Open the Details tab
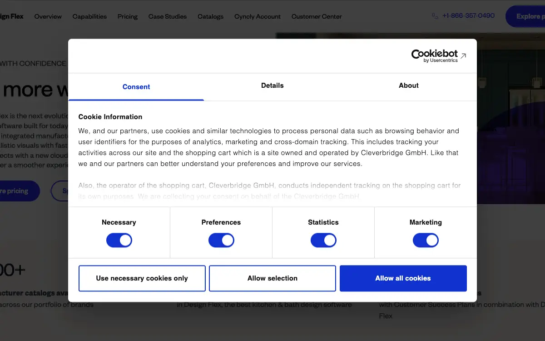The image size is (545, 341). [272, 85]
